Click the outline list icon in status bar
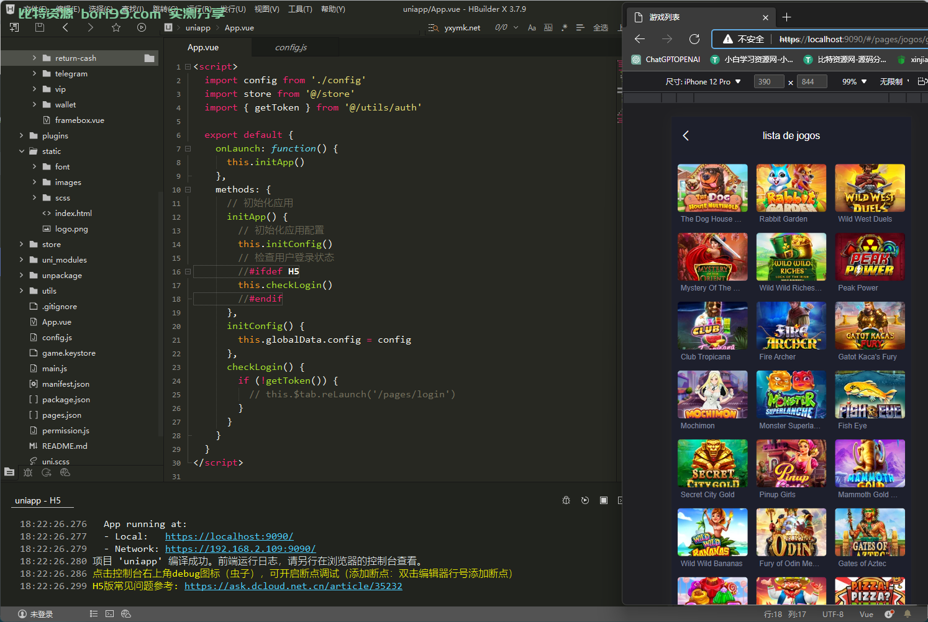This screenshot has height=622, width=928. pos(94,614)
